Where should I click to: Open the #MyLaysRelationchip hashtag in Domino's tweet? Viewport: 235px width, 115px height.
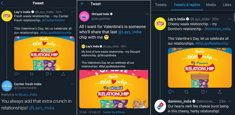point(211,43)
